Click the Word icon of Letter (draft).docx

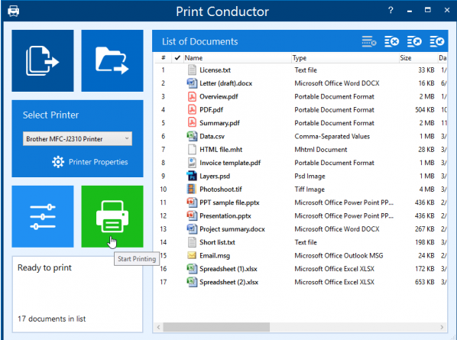click(x=192, y=83)
